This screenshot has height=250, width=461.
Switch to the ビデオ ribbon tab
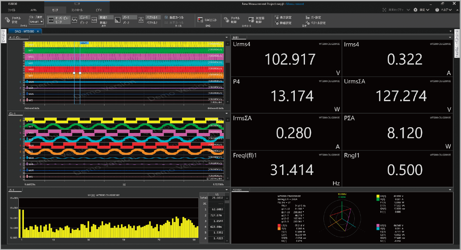pos(99,10)
